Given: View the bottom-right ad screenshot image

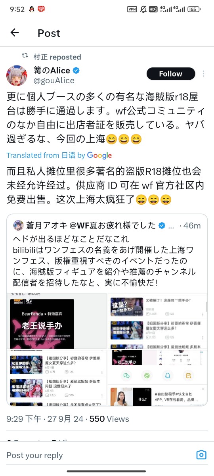Looking at the screenshot, I should point(157,396).
